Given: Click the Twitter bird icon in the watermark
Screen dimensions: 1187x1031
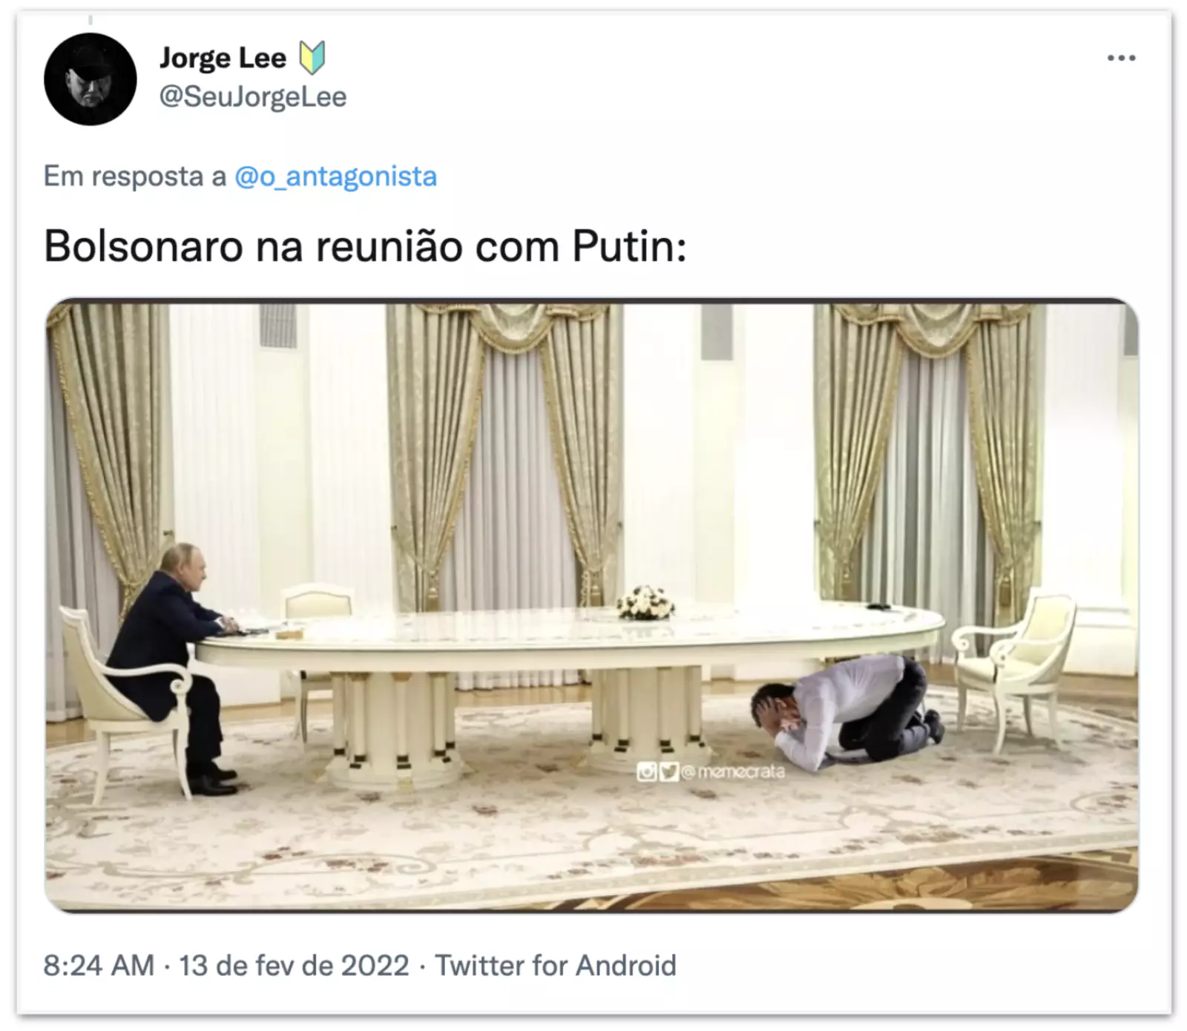Looking at the screenshot, I should 668,772.
